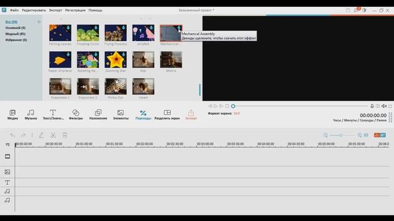Open the Элементы panel
394x221 pixels.
(x=121, y=115)
